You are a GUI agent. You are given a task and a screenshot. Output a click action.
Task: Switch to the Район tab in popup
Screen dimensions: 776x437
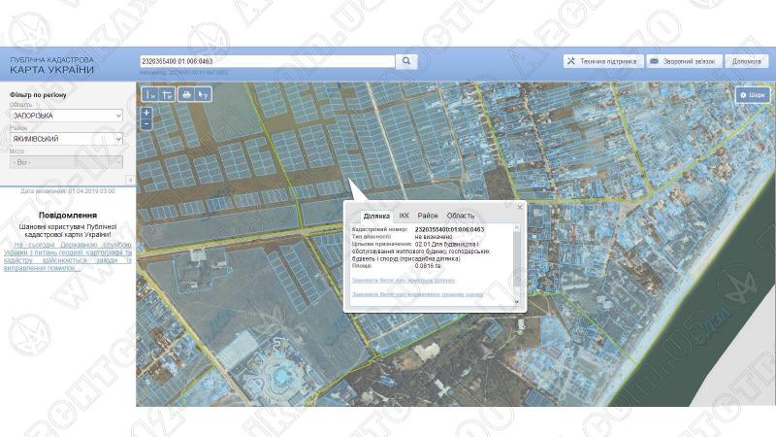click(428, 216)
